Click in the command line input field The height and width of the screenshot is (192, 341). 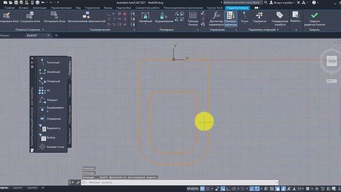tap(180, 182)
